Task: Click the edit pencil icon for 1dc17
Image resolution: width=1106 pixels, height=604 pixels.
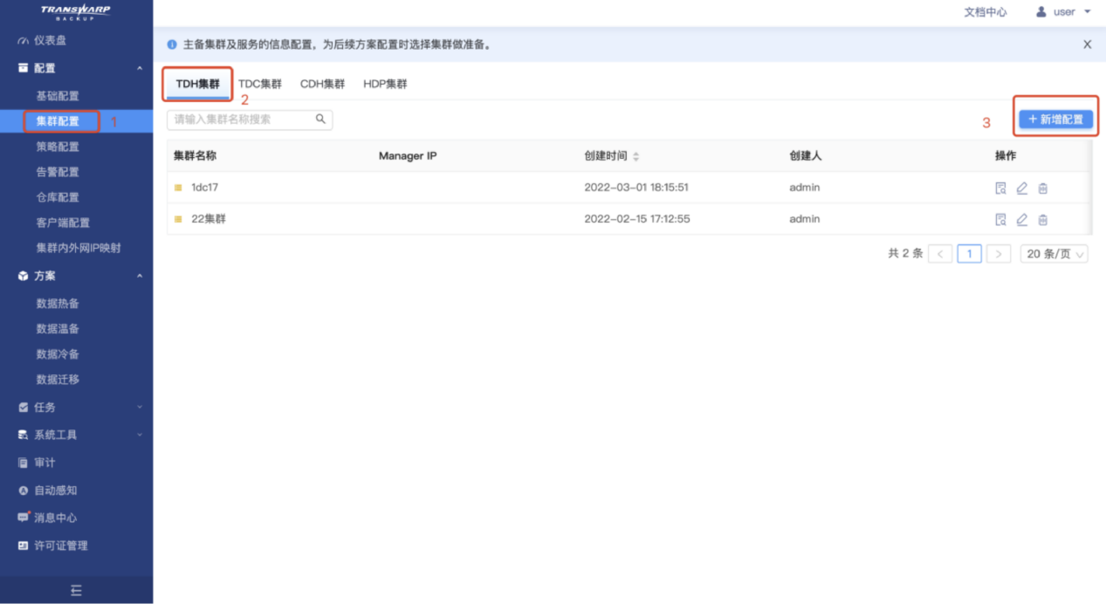Action: pos(1021,188)
